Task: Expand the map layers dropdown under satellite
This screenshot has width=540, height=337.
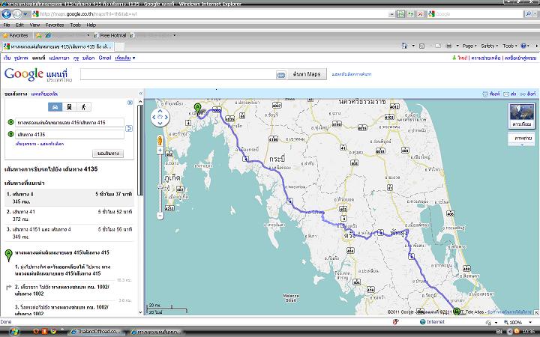Action: click(x=520, y=139)
